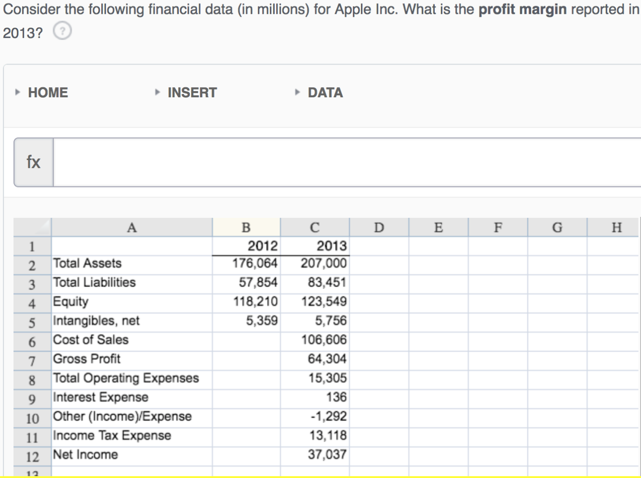This screenshot has height=478, width=641.
Task: Select the Income Tax Expense cell
Action: click(x=132, y=437)
